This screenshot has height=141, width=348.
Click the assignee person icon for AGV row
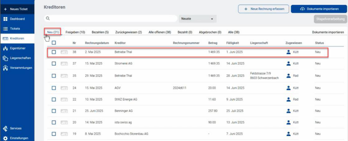click(x=288, y=88)
